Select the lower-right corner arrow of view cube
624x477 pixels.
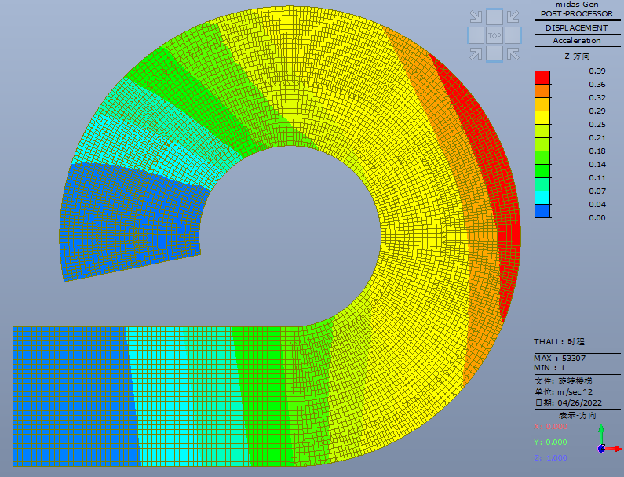[x=513, y=53]
